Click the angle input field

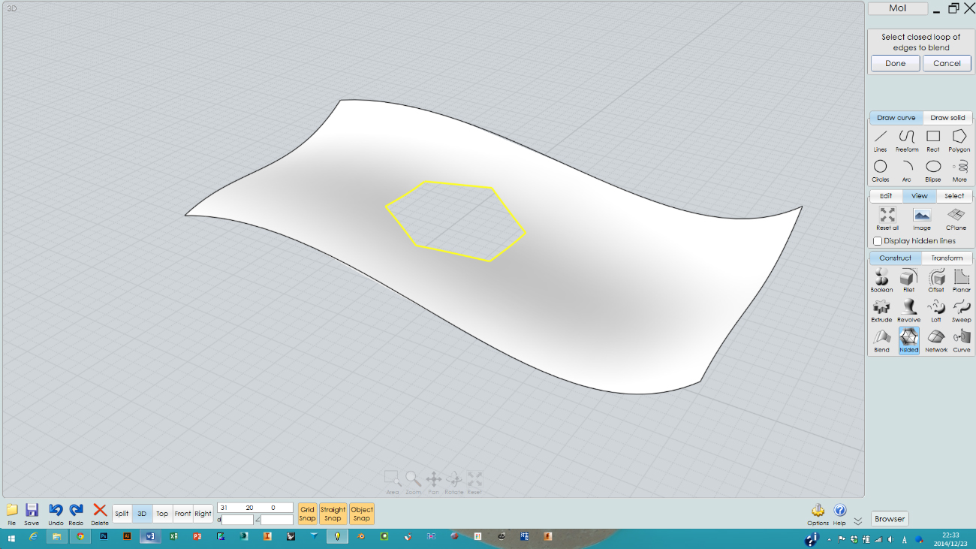277,520
